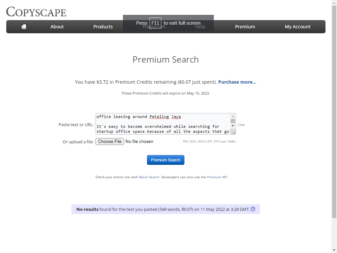Click the 'No file chosen' text

(x=139, y=142)
